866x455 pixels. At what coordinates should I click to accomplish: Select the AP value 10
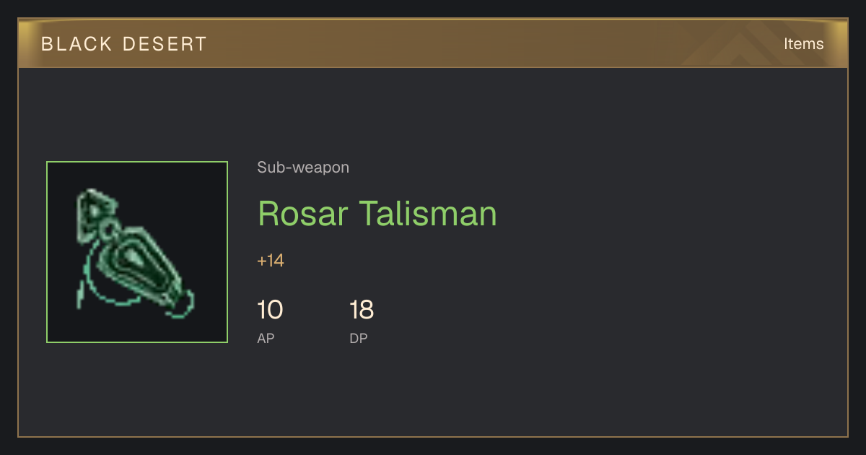(x=270, y=310)
